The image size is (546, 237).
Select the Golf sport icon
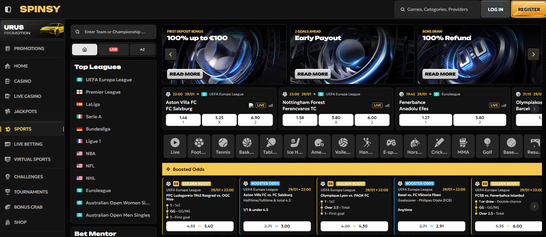487,146
